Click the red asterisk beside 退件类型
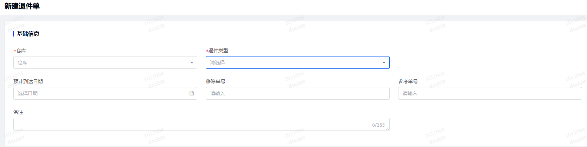The height and width of the screenshot is (147, 587). tap(207, 51)
